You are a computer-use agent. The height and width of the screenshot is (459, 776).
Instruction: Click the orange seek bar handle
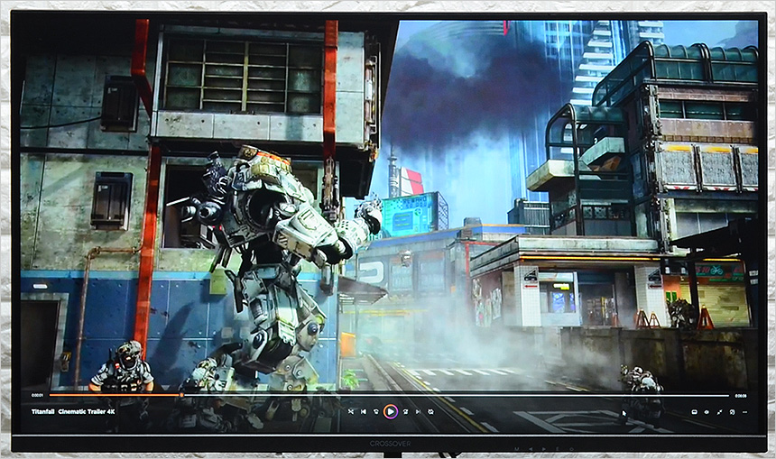181,395
